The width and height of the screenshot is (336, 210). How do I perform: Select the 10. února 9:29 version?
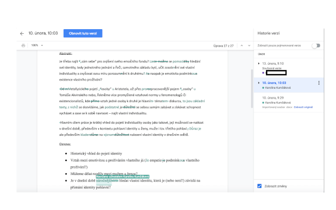click(x=289, y=103)
